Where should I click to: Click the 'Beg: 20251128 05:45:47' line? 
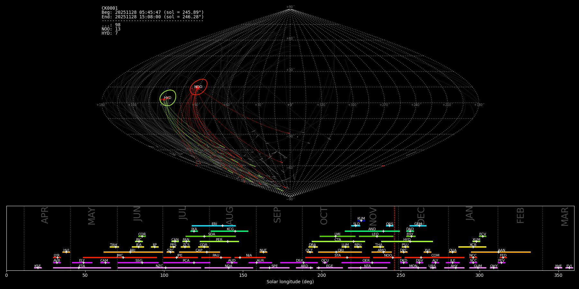click(x=153, y=13)
